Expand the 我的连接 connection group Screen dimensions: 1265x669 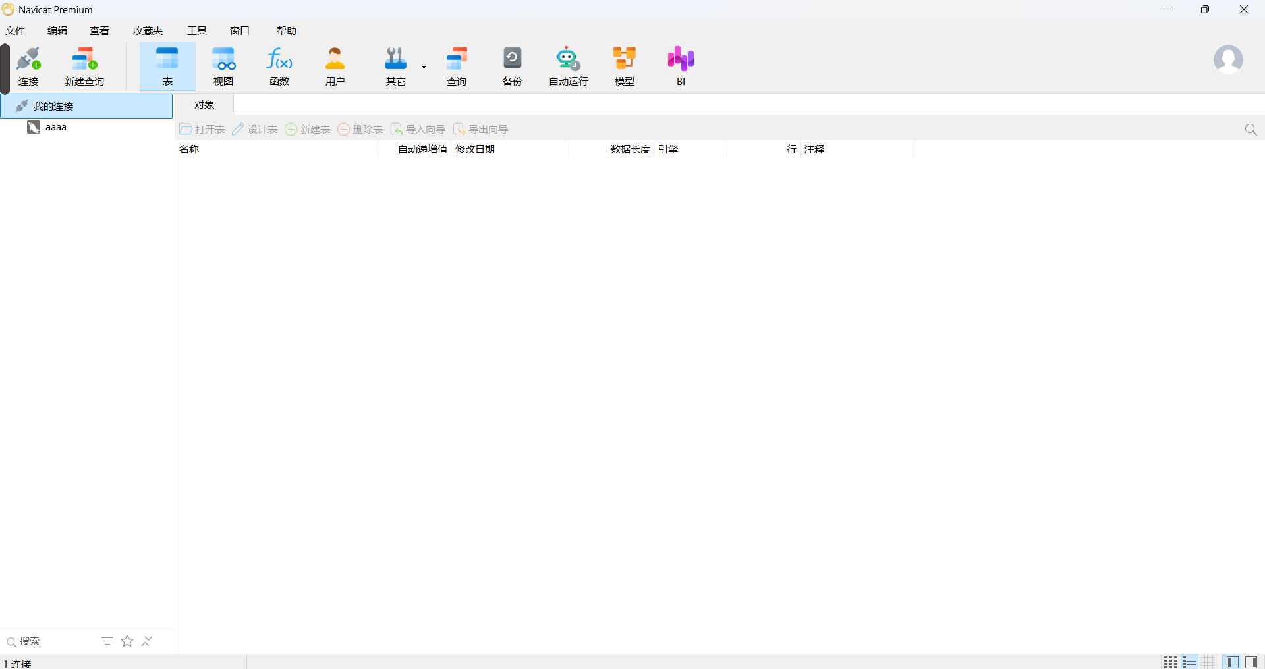click(53, 106)
